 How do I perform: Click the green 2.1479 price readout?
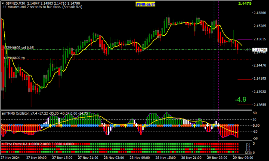(x=245, y=3)
